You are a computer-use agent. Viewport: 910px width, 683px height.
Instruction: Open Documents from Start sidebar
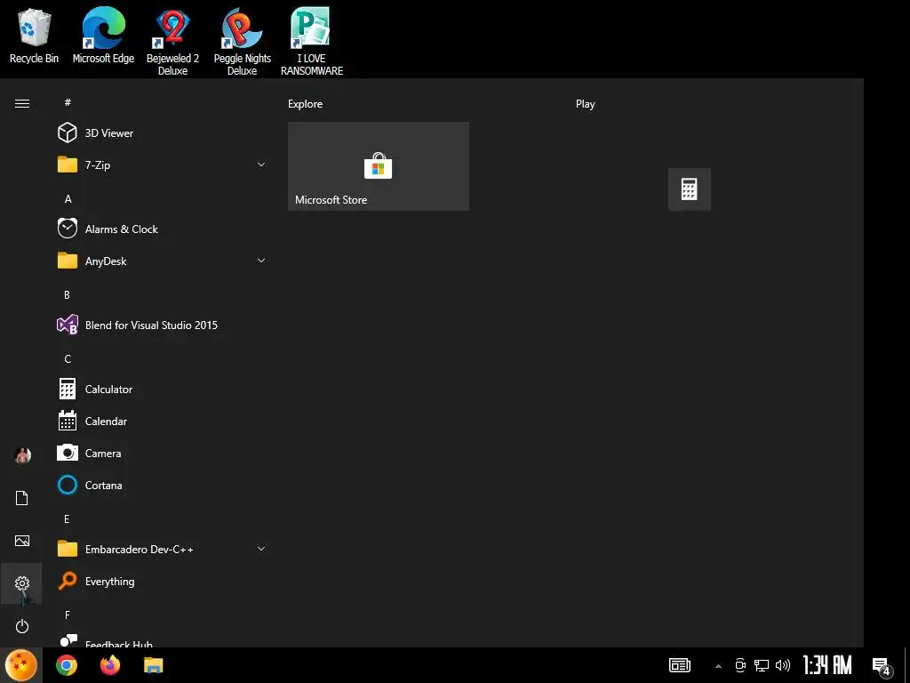pos(22,498)
